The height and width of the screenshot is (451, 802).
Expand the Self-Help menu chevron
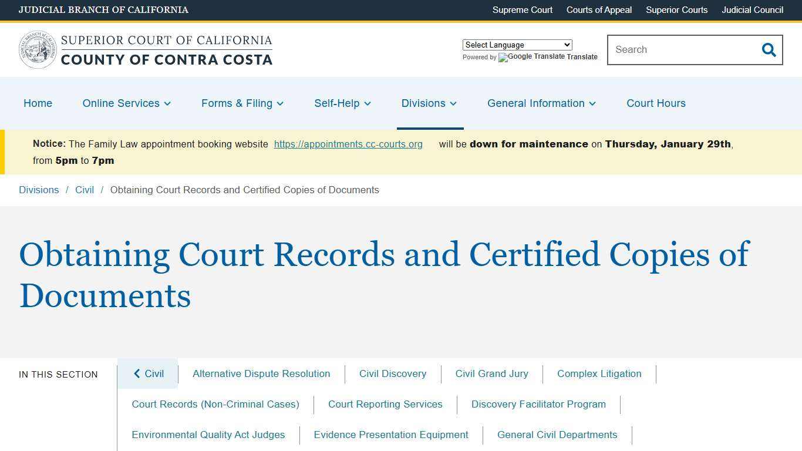click(368, 103)
